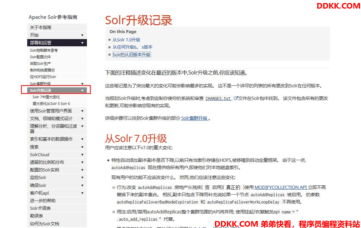This screenshot has width=361, height=228.
Task: Expand the 索引和基本的数据操作 arrow
Action: click(x=82, y=139)
